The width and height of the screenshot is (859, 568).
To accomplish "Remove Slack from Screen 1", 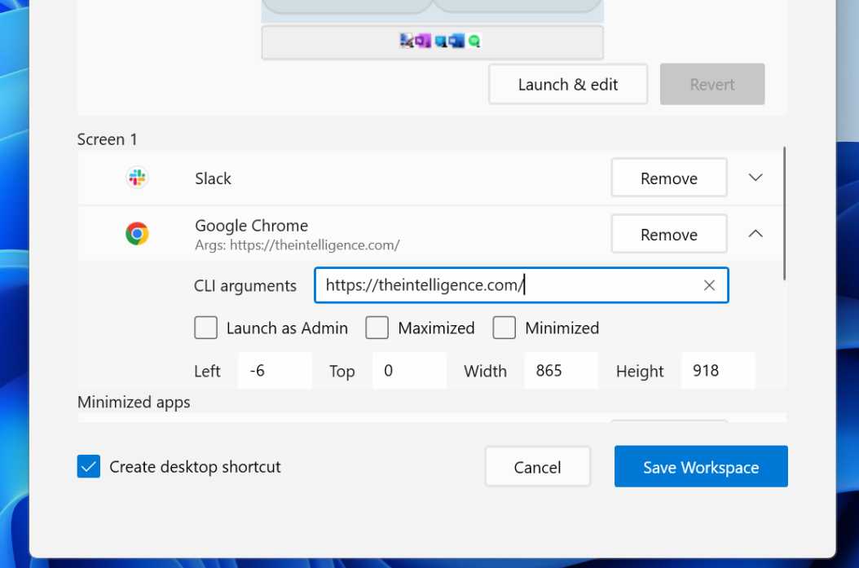I will tap(668, 178).
